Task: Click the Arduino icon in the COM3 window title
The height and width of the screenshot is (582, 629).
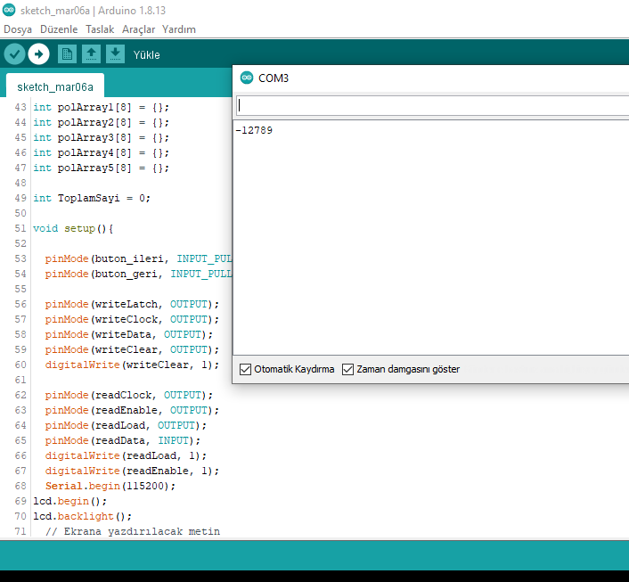Action: 247,78
